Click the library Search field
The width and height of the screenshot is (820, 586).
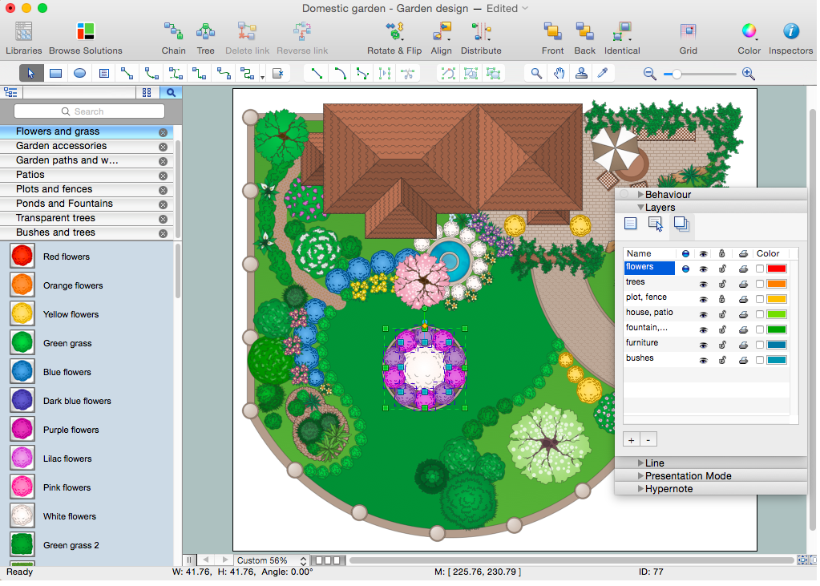coord(89,111)
